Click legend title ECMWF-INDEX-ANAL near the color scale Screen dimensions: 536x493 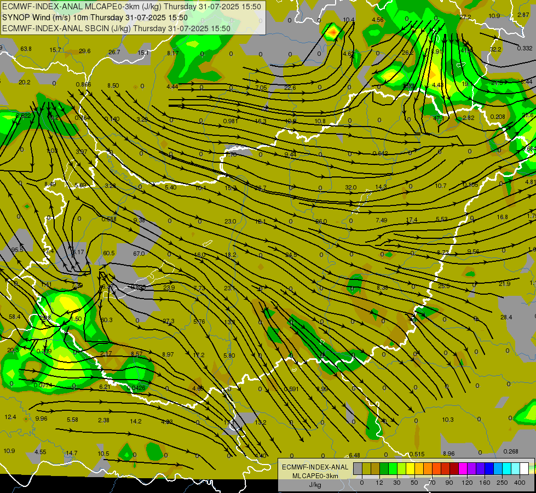[315, 467]
